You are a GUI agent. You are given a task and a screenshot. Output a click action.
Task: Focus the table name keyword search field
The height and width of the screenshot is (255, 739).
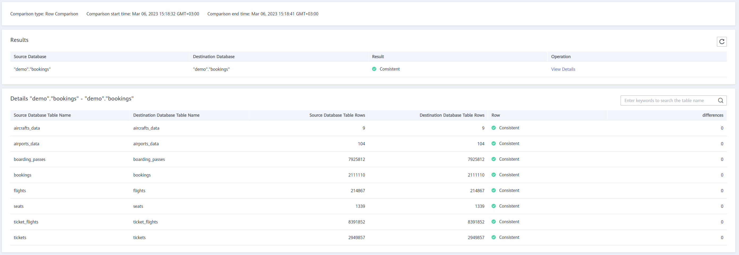[668, 100]
